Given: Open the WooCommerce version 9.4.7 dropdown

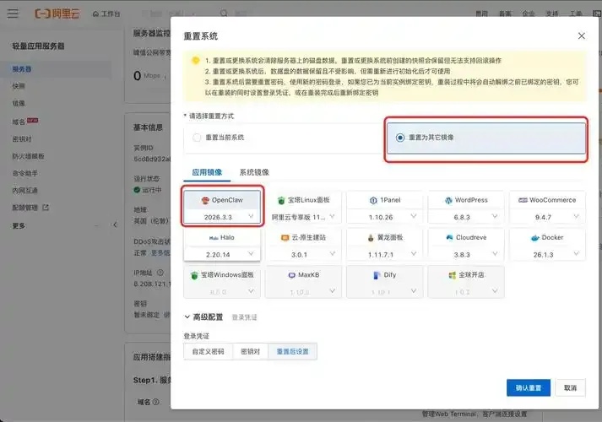Looking at the screenshot, I should point(547,217).
